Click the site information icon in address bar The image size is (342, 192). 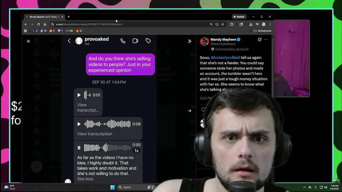pos(53,24)
